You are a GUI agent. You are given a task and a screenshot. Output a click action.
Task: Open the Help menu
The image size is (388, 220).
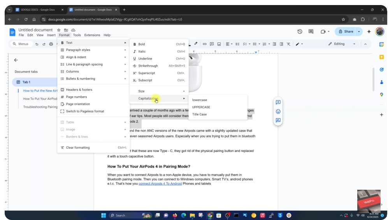(x=107, y=35)
